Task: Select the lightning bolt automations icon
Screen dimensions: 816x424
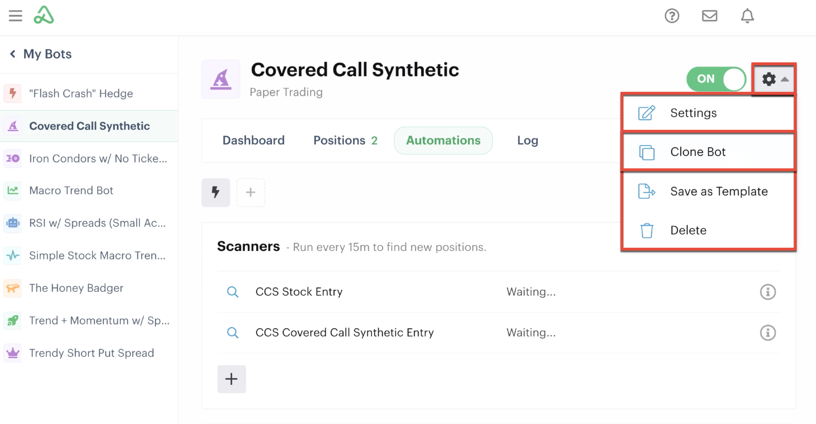Action: (216, 192)
